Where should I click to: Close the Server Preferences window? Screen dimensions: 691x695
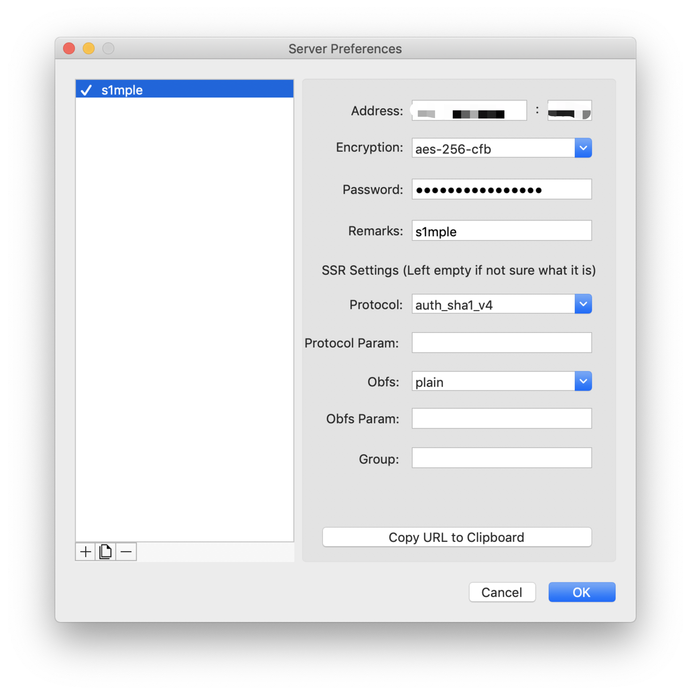[x=69, y=48]
